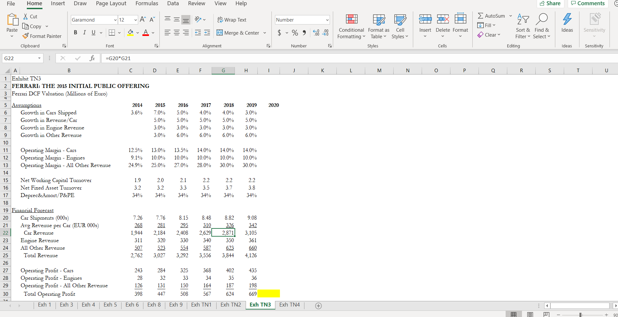
Task: Open the File menu
Action: pos(11,3)
